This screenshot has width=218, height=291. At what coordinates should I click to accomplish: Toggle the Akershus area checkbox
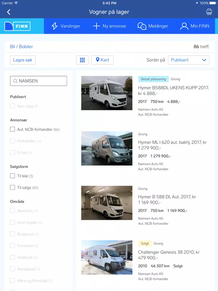click(12, 211)
